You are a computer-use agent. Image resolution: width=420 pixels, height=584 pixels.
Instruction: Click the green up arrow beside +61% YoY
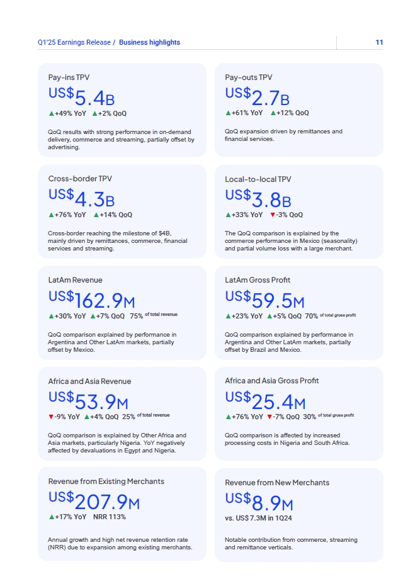tap(228, 113)
